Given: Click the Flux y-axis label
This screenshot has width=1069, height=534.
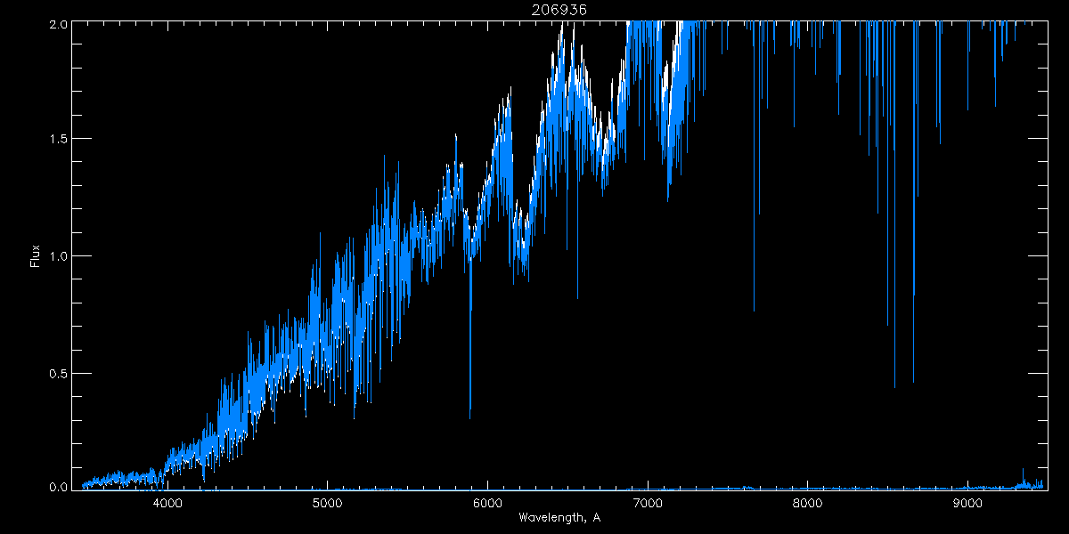Looking at the screenshot, I should [36, 255].
